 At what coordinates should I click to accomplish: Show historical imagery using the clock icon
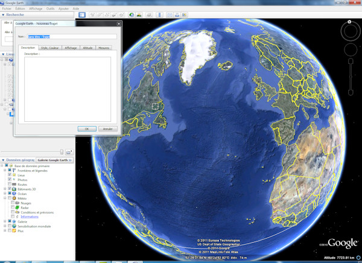click(132, 15)
